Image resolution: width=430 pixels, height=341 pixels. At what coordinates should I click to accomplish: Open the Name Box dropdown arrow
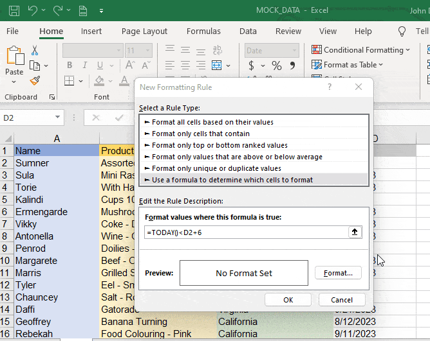[x=57, y=117]
